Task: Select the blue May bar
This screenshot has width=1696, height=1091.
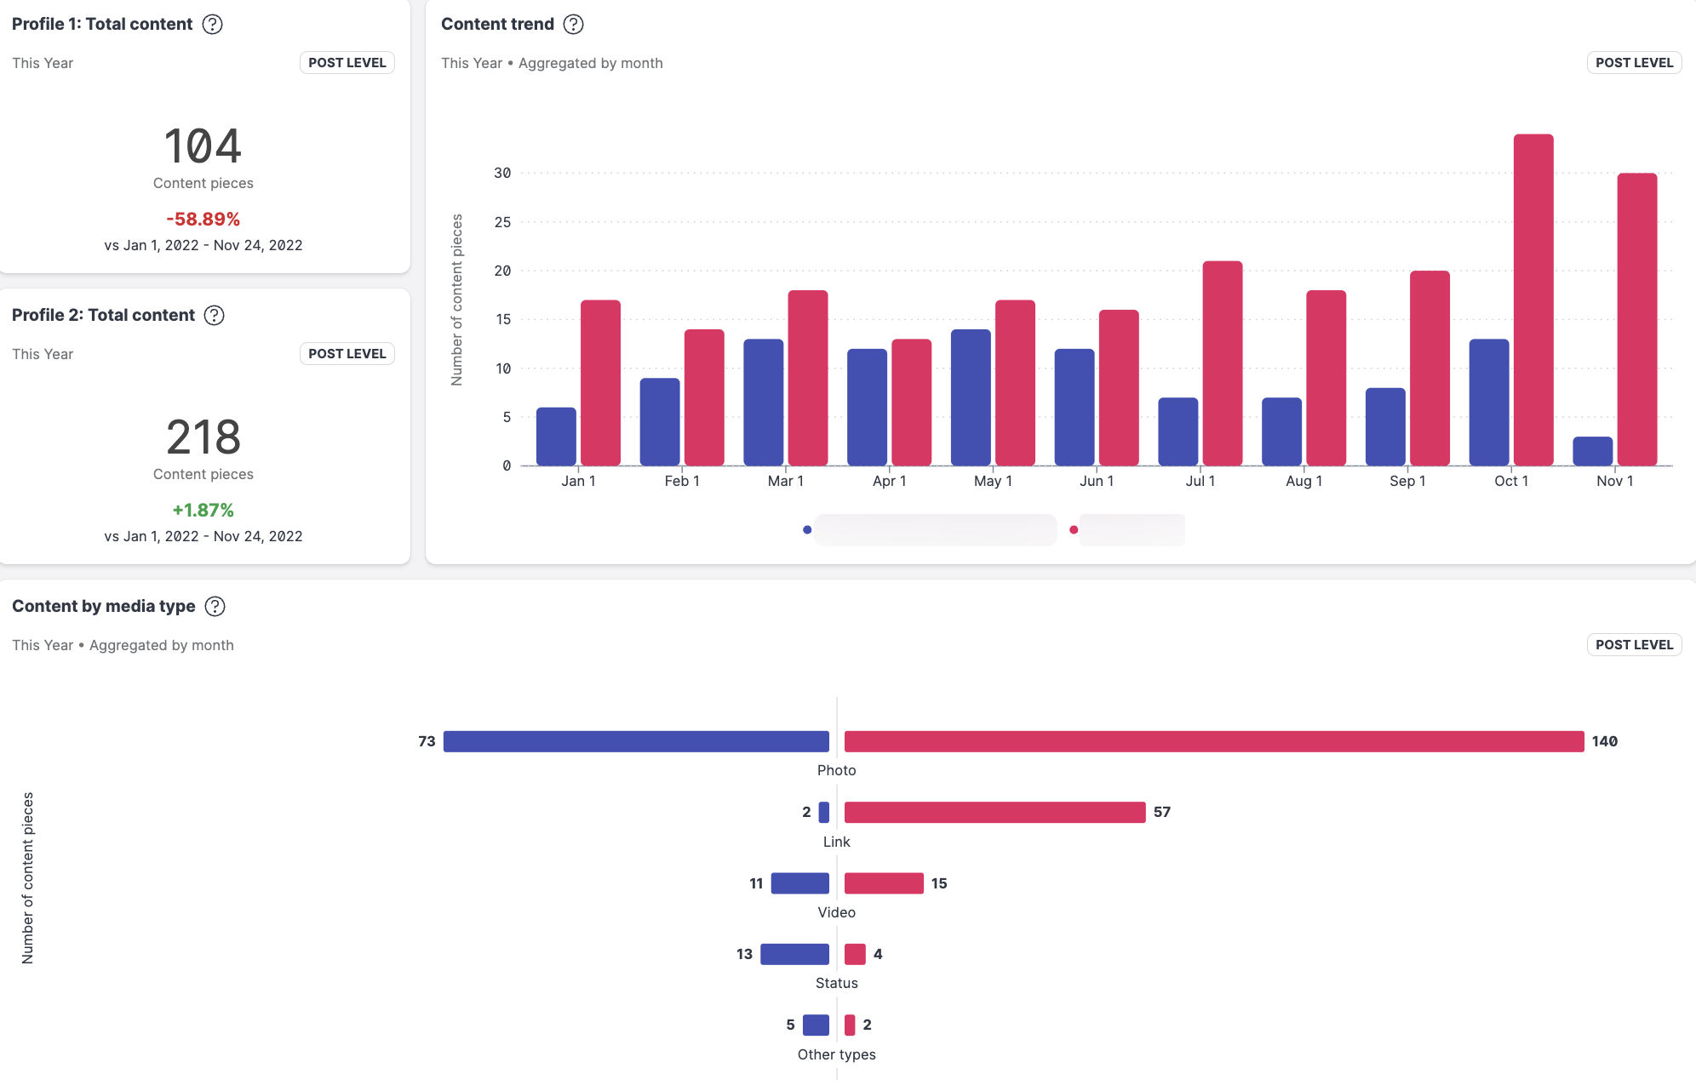Action: point(970,397)
